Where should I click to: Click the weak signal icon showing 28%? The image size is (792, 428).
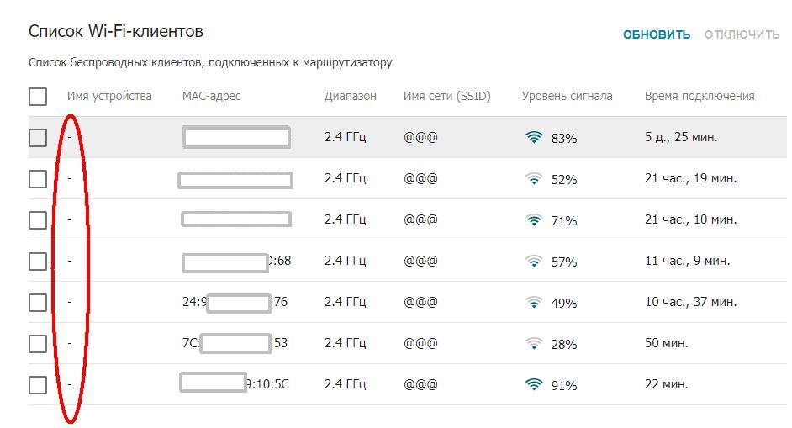(x=534, y=343)
